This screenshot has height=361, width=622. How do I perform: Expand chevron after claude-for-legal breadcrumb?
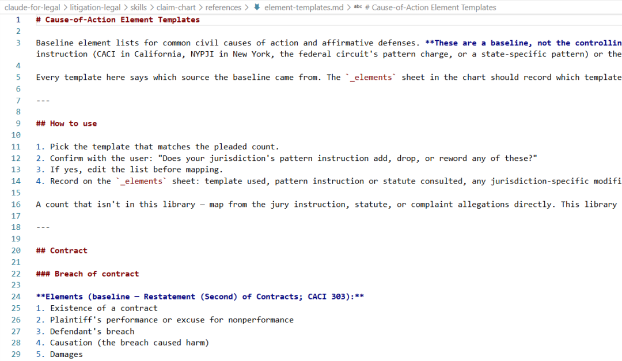coord(65,7)
